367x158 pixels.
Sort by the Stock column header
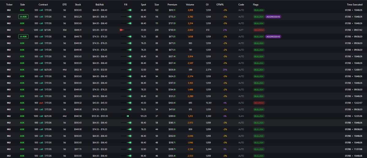tap(78, 5)
